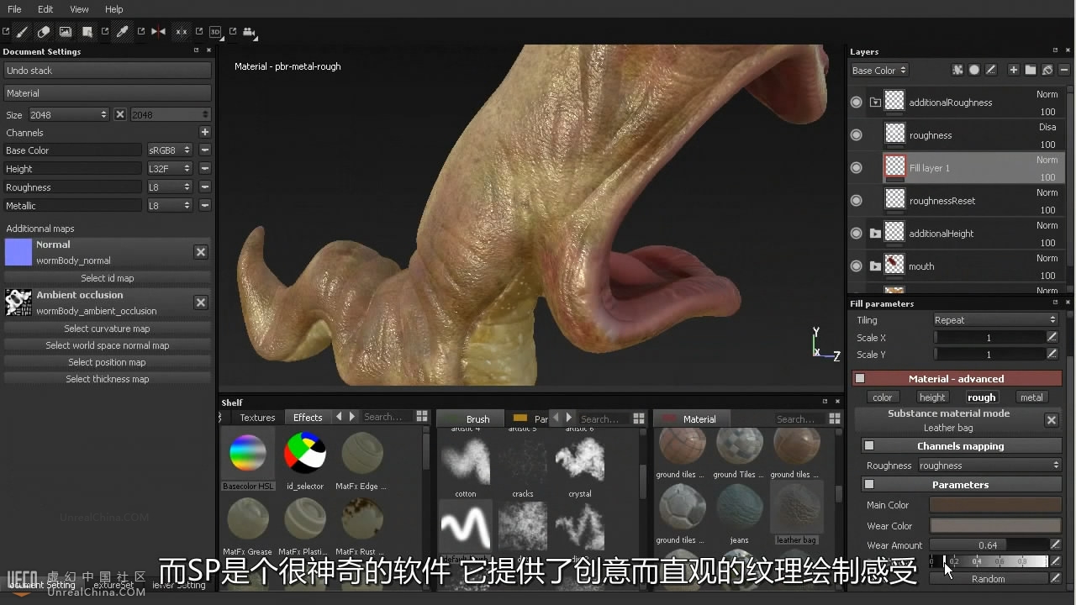Open the 3D view mode options
The image size is (1076, 605).
coord(215,32)
